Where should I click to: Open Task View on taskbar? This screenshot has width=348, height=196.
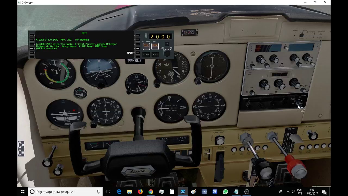[x=108, y=192]
